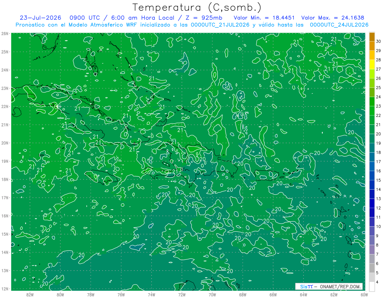The height and width of the screenshot is (299, 387).
Task: Click the 70W longitude axis label
Action: point(212,295)
